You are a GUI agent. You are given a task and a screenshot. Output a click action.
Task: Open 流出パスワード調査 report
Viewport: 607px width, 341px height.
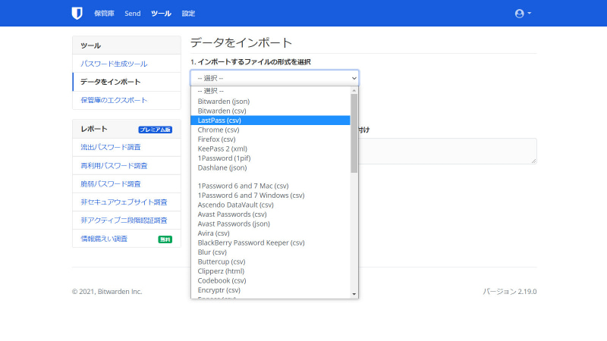point(127,147)
